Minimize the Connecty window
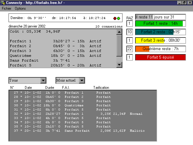 click(179, 3)
